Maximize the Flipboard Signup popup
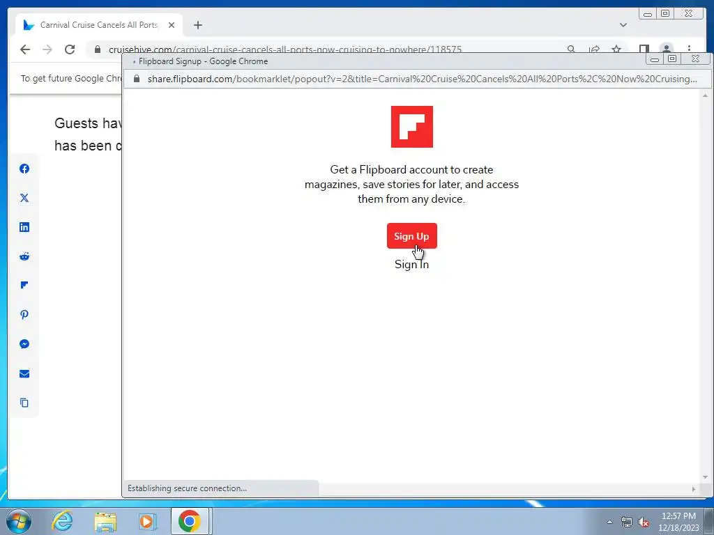 (672, 59)
